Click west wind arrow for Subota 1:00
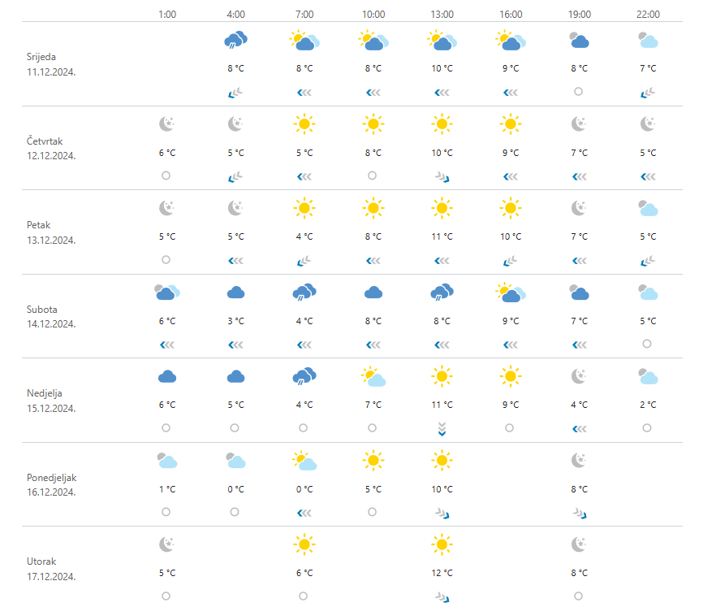Screen dimensions: 712x607 [166, 345]
